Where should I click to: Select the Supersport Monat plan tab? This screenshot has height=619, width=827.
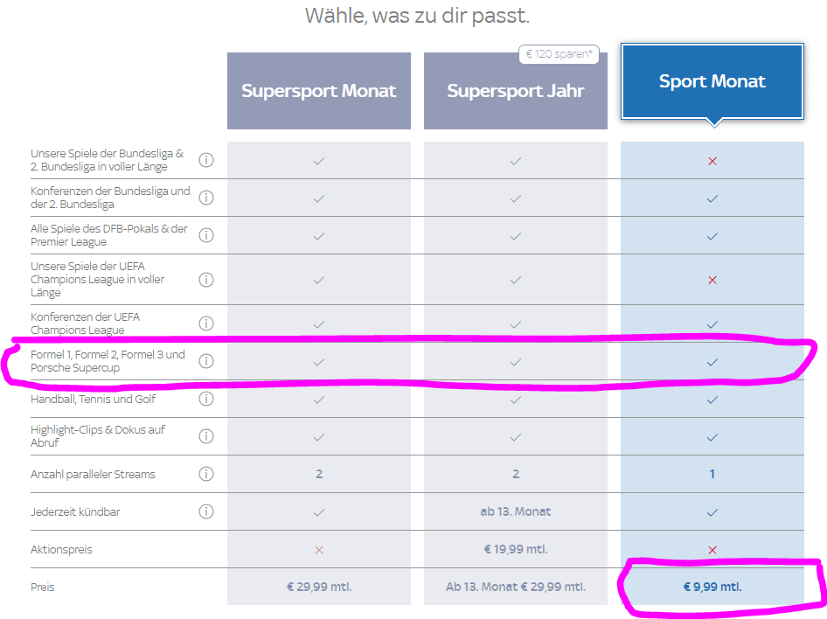[x=319, y=91]
